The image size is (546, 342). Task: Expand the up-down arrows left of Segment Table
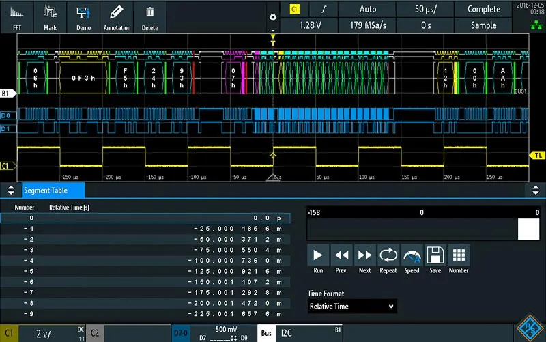pos(11,190)
